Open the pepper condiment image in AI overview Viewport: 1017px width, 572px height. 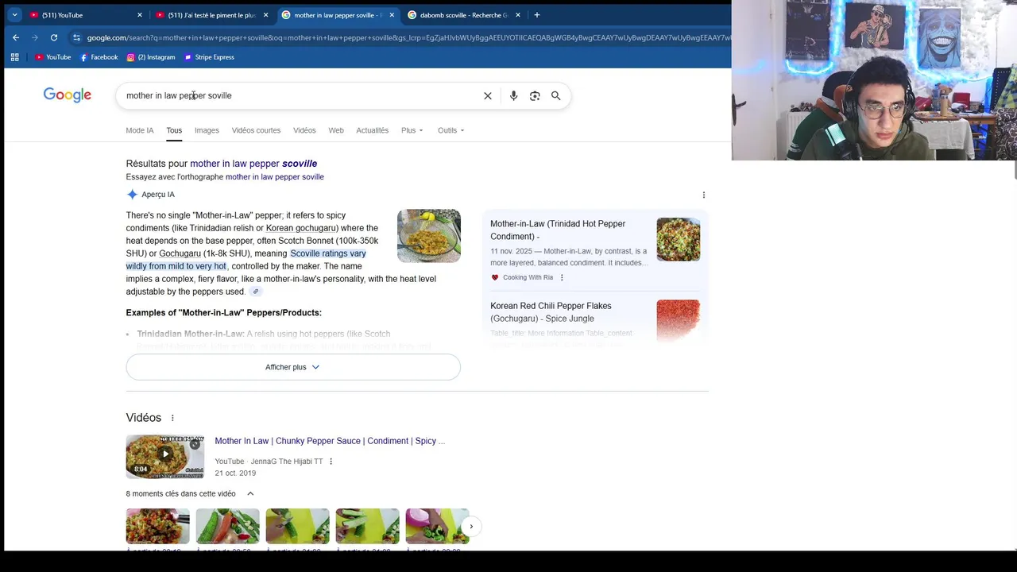coord(429,236)
